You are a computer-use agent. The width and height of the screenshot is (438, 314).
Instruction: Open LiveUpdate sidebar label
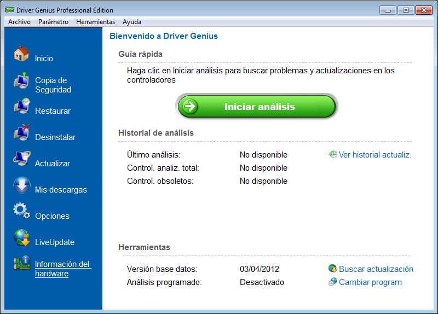[55, 242]
